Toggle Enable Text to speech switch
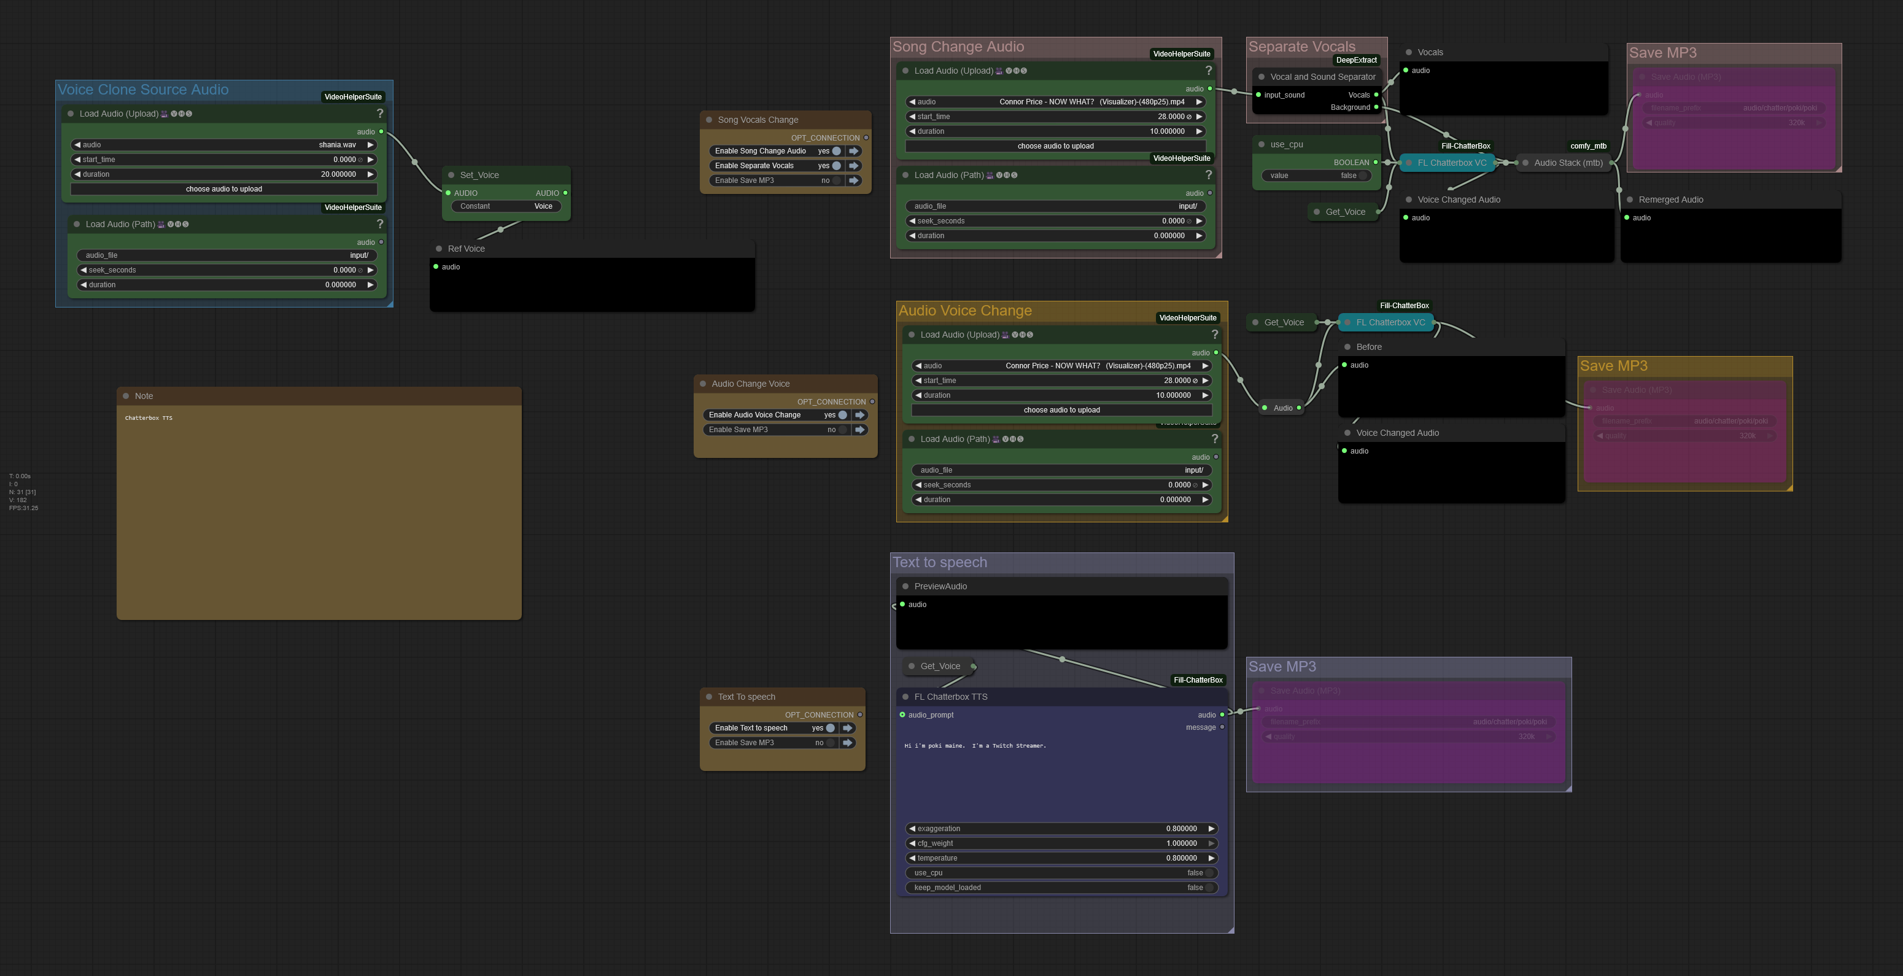 click(831, 728)
